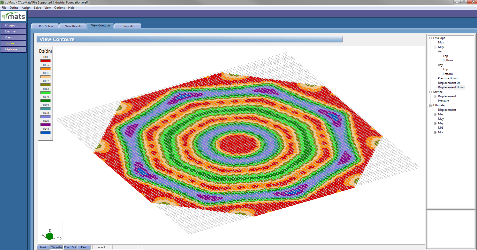Collapse the Envelope tree node
The height and width of the screenshot is (250, 477).
[430, 38]
